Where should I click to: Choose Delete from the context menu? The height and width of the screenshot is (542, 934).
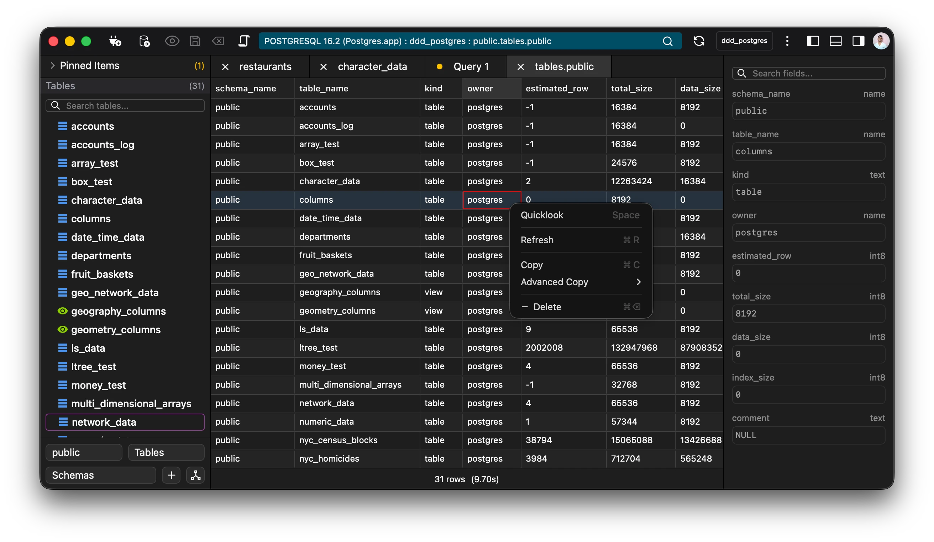547,307
